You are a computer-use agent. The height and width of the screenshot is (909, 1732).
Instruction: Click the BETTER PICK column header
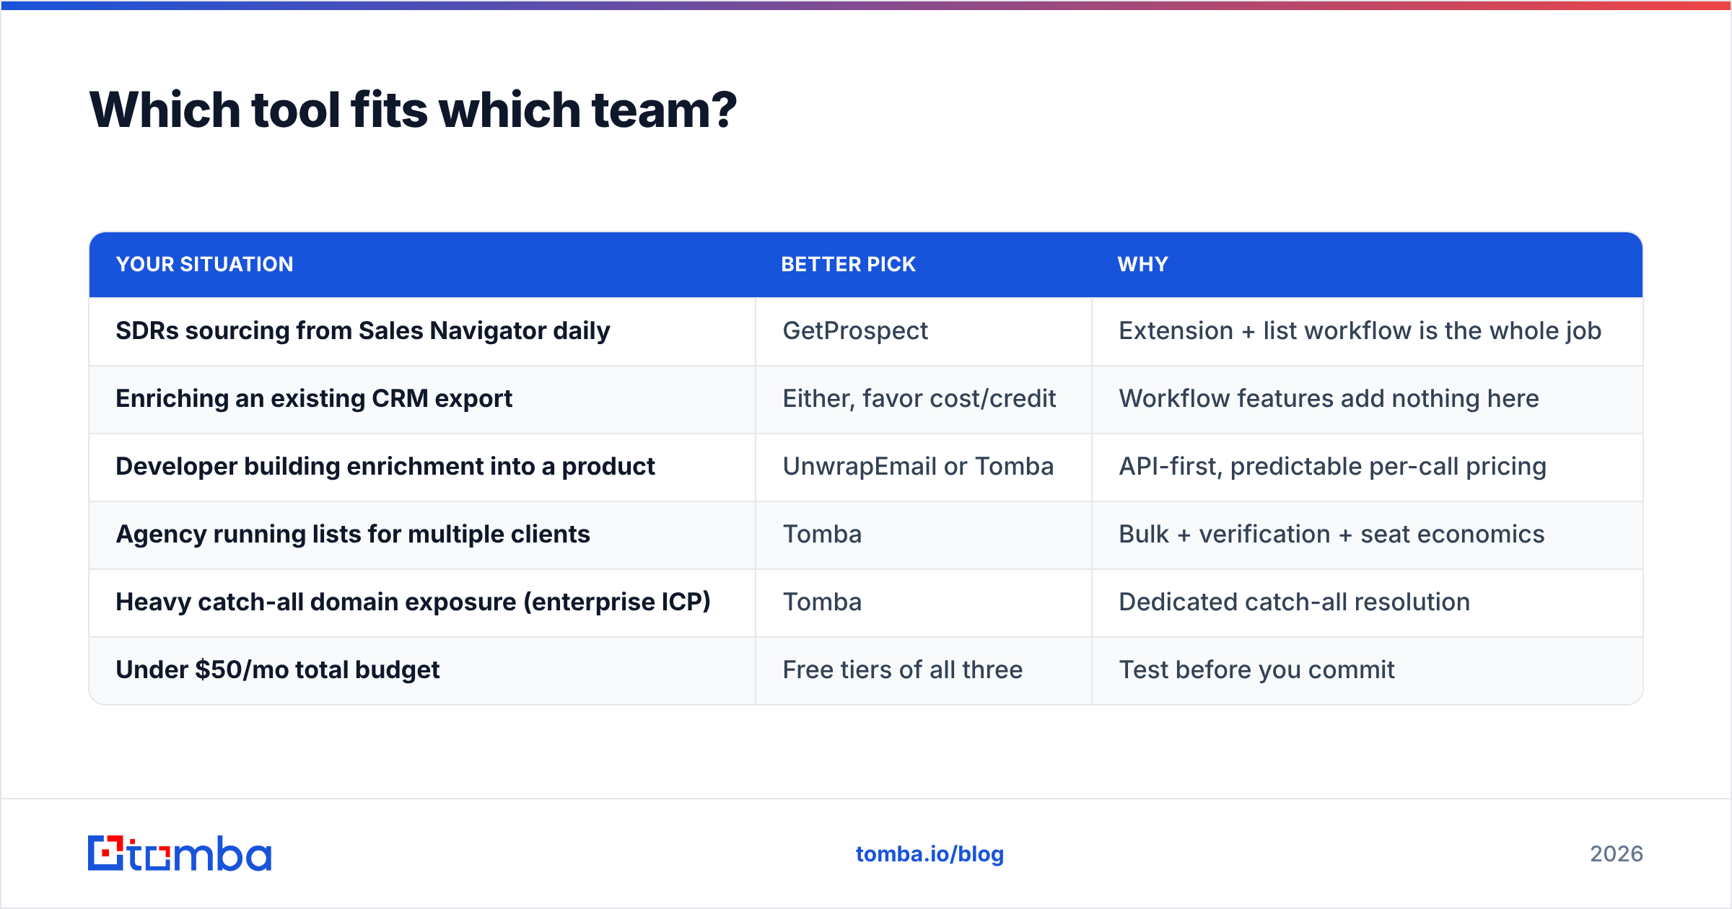click(x=849, y=264)
